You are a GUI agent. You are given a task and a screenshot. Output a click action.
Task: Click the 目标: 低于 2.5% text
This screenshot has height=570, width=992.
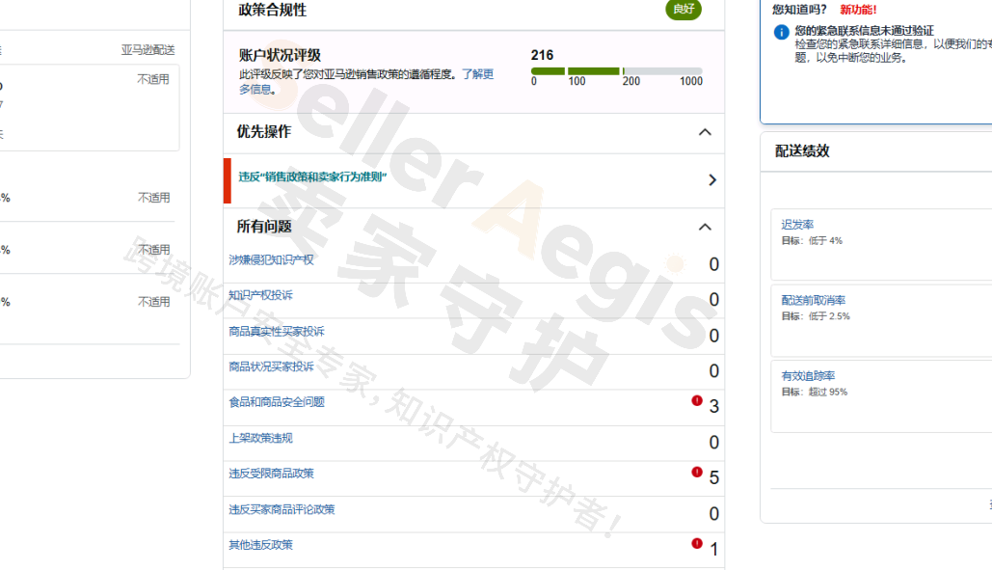tap(816, 316)
